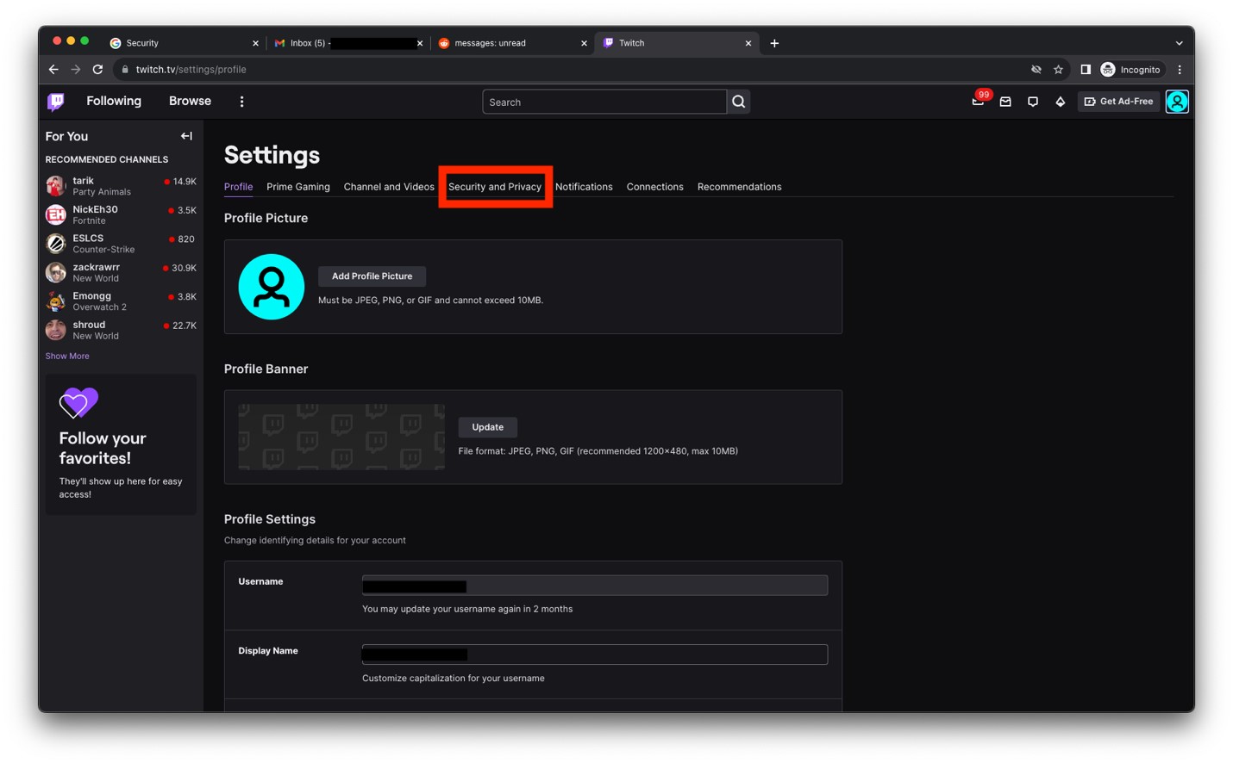Click Following in the top nav
Image resolution: width=1233 pixels, height=763 pixels.
[114, 101]
